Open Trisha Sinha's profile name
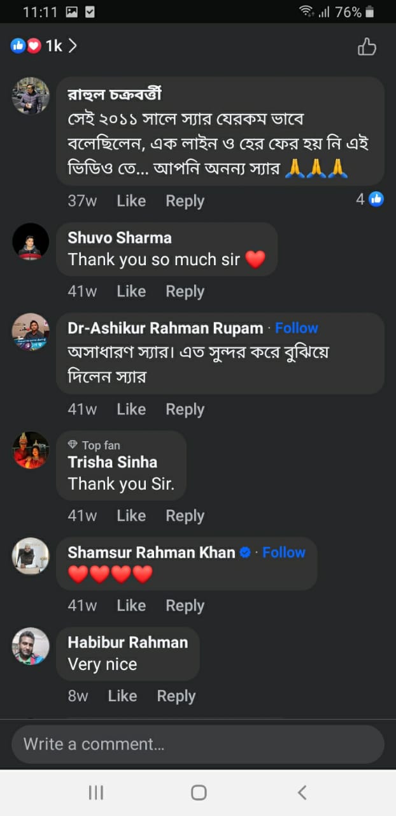This screenshot has height=816, width=396. tap(113, 462)
